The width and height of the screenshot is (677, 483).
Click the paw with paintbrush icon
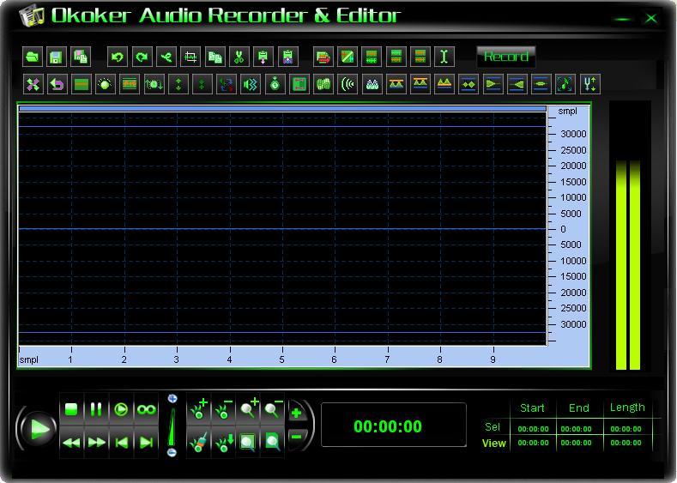pyautogui.click(x=198, y=443)
